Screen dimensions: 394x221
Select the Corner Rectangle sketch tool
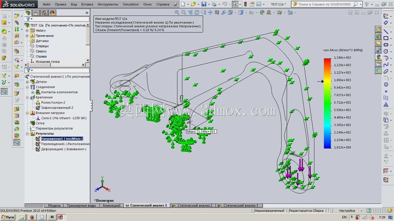(x=386, y=38)
